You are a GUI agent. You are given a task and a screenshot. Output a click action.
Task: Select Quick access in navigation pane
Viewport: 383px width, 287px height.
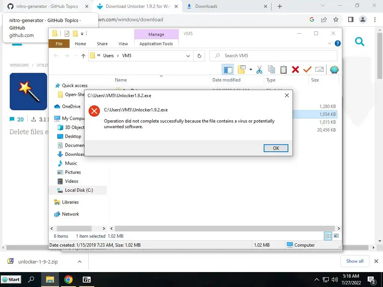coord(74,86)
